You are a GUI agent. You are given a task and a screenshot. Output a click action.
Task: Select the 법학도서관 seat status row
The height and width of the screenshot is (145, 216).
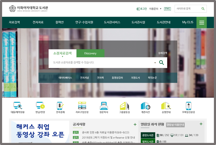pos(148,141)
